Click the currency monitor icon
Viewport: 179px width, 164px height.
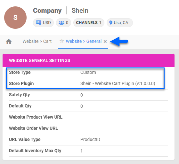(x=38, y=23)
